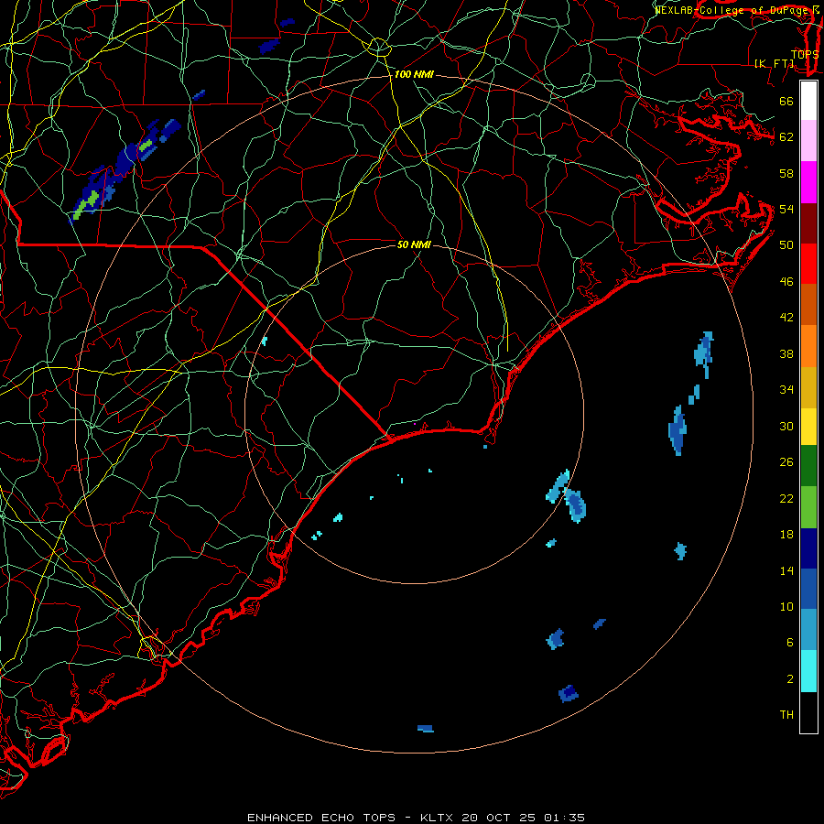Click the "TOPS" legend heading
Viewport: 824px width, 824px height.
[805, 54]
